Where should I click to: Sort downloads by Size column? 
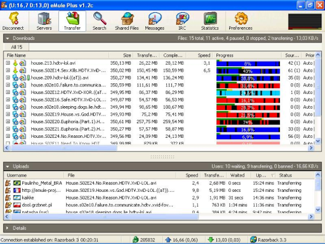coord(121,55)
